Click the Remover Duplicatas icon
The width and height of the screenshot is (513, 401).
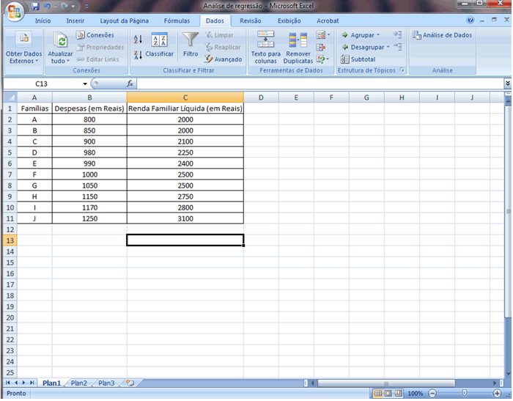[x=298, y=41]
